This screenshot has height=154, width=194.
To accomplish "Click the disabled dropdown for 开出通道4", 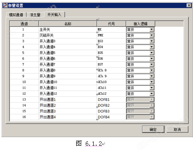I will (x=140, y=117).
